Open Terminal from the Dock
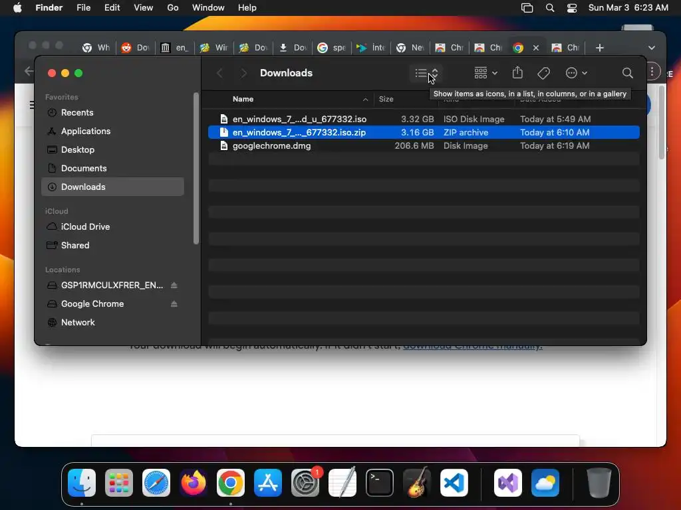 (x=380, y=483)
